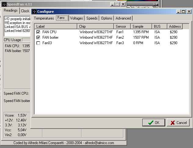Select the Fan03 row label

47,43
